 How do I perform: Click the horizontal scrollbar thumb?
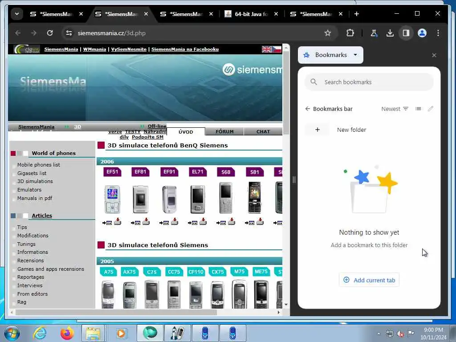point(116,312)
